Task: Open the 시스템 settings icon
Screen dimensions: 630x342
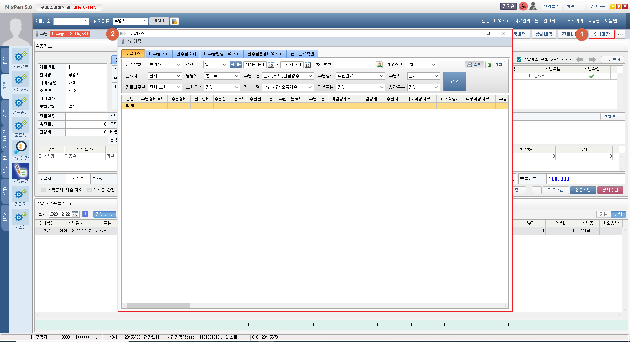Action: coord(20,217)
